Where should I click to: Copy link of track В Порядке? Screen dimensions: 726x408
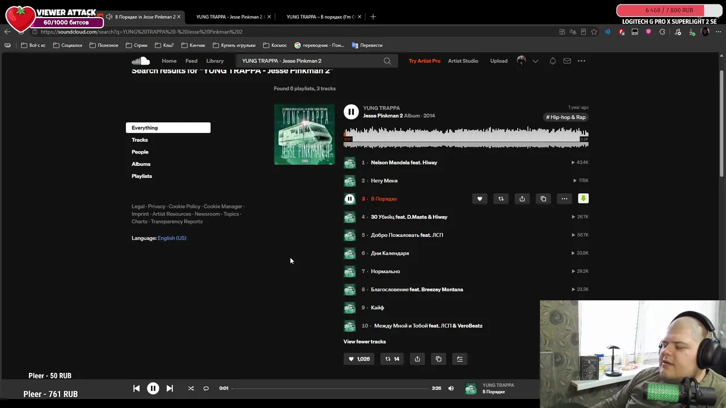(543, 199)
